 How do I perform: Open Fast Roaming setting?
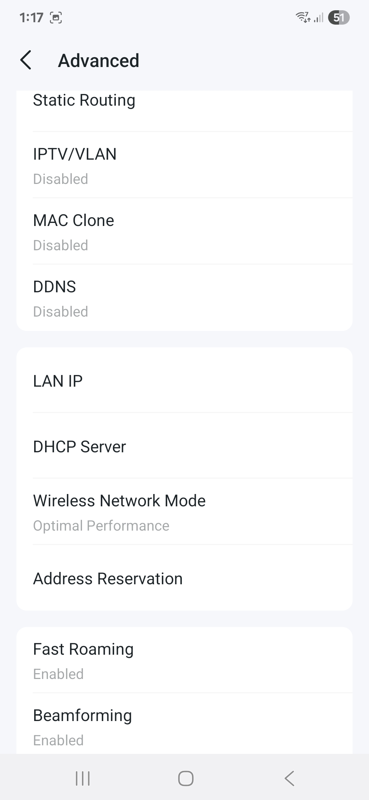pos(184,661)
